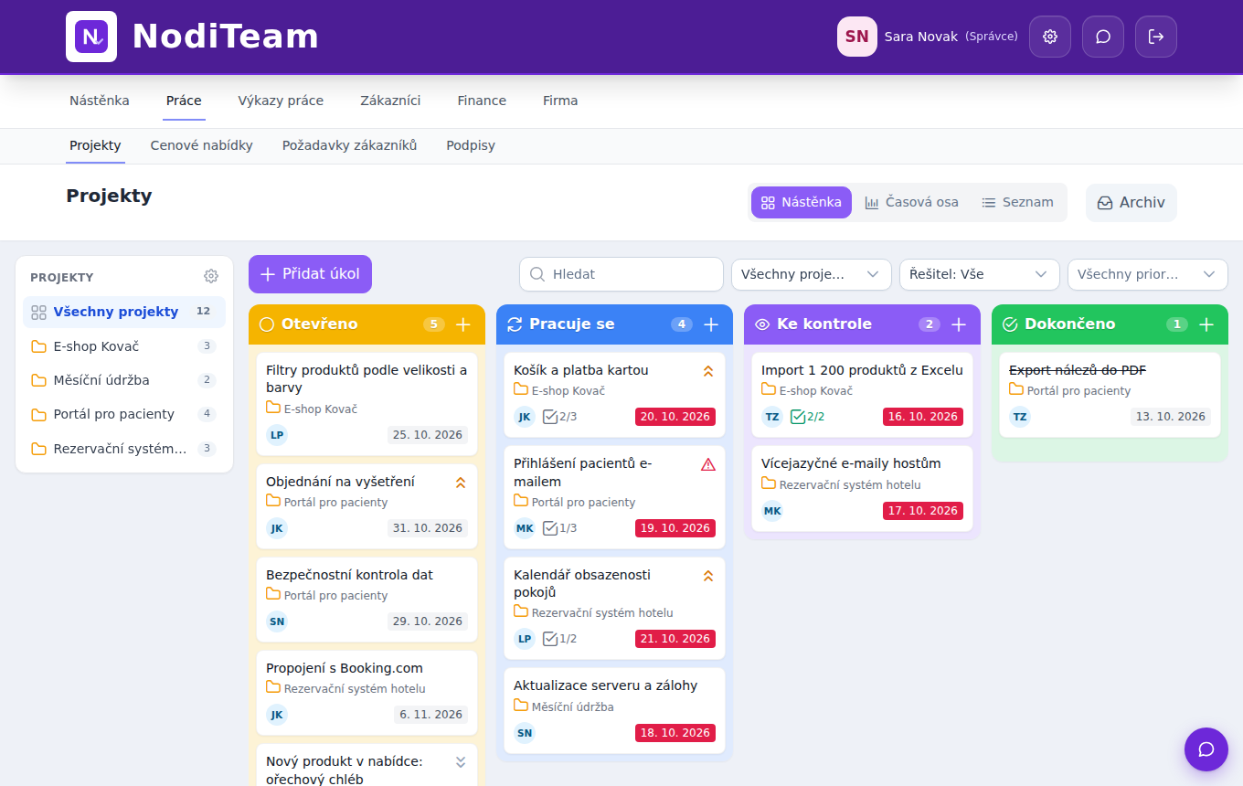This screenshot has height=786, width=1243.
Task: Switch view to Seznam
Action: point(1017,203)
